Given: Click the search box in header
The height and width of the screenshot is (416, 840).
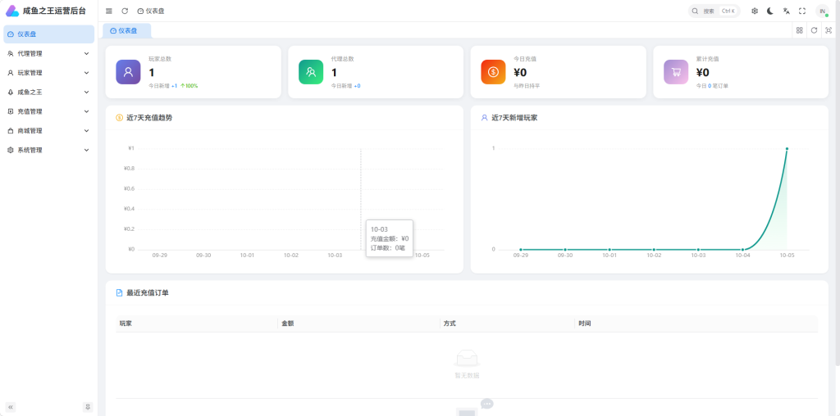Looking at the screenshot, I should tap(714, 11).
